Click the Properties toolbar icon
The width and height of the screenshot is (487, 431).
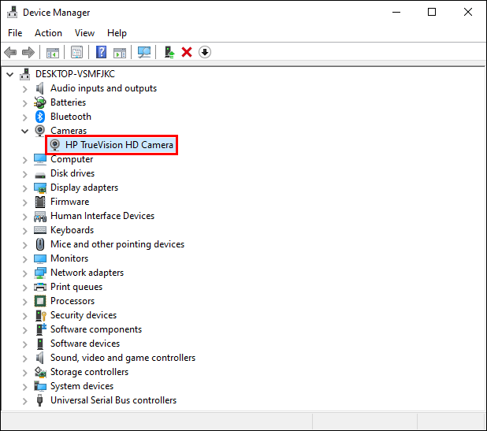click(76, 52)
